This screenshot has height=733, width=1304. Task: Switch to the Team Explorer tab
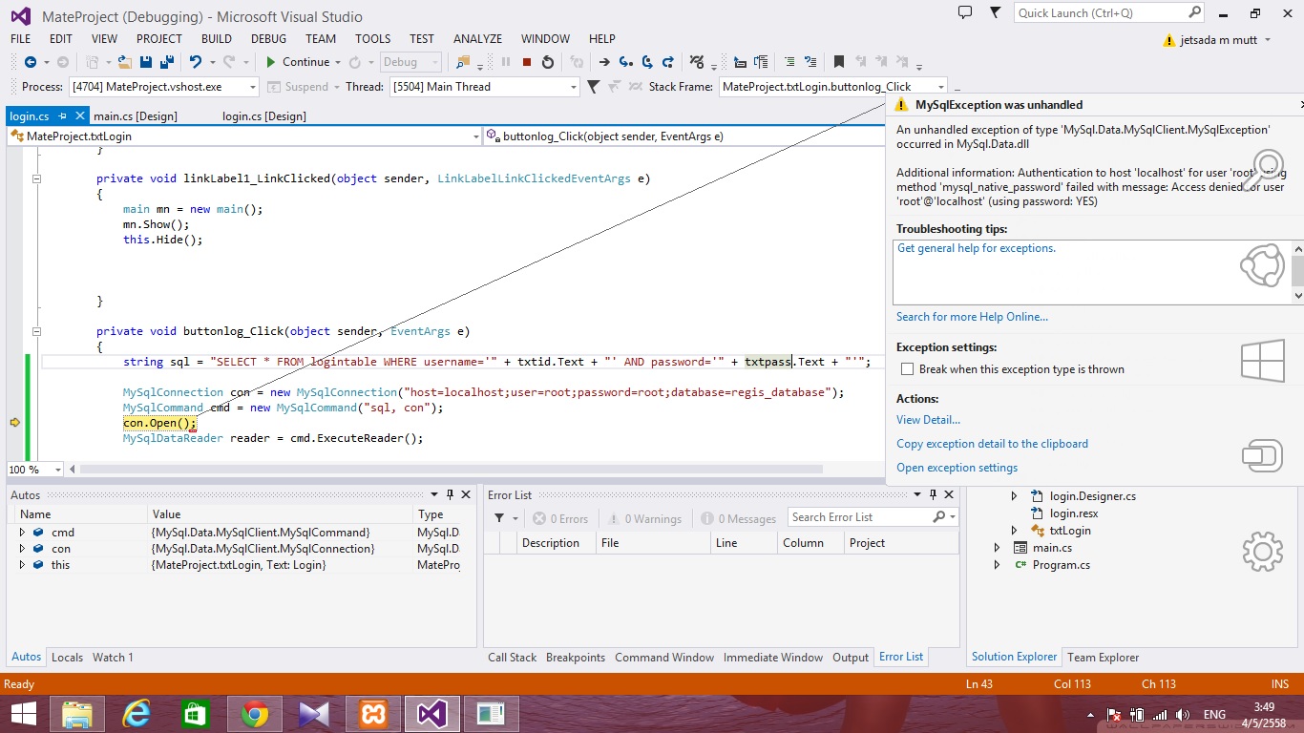pyautogui.click(x=1103, y=658)
